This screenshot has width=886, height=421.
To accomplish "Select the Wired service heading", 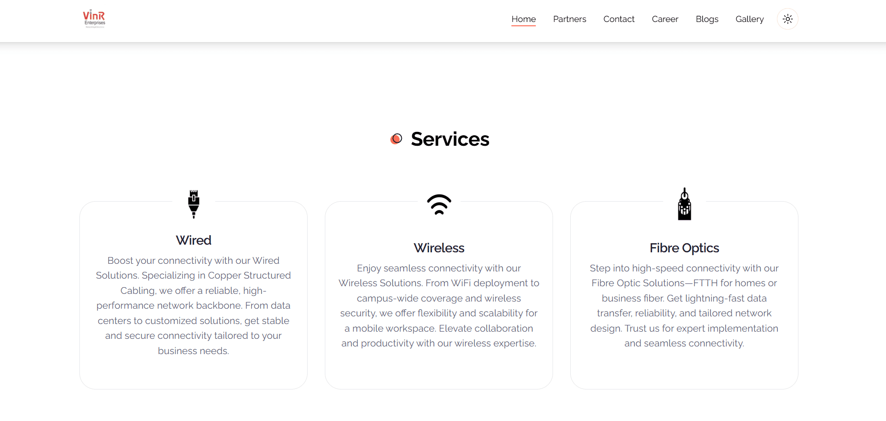I will pyautogui.click(x=194, y=240).
